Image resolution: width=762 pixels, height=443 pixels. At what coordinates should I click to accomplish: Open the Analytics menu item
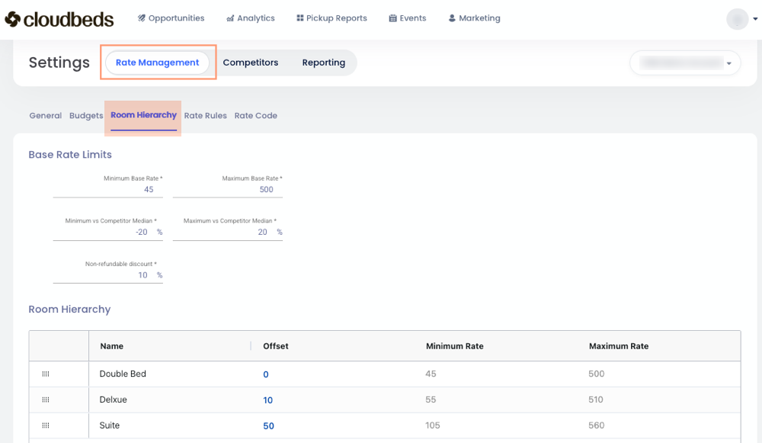(251, 18)
